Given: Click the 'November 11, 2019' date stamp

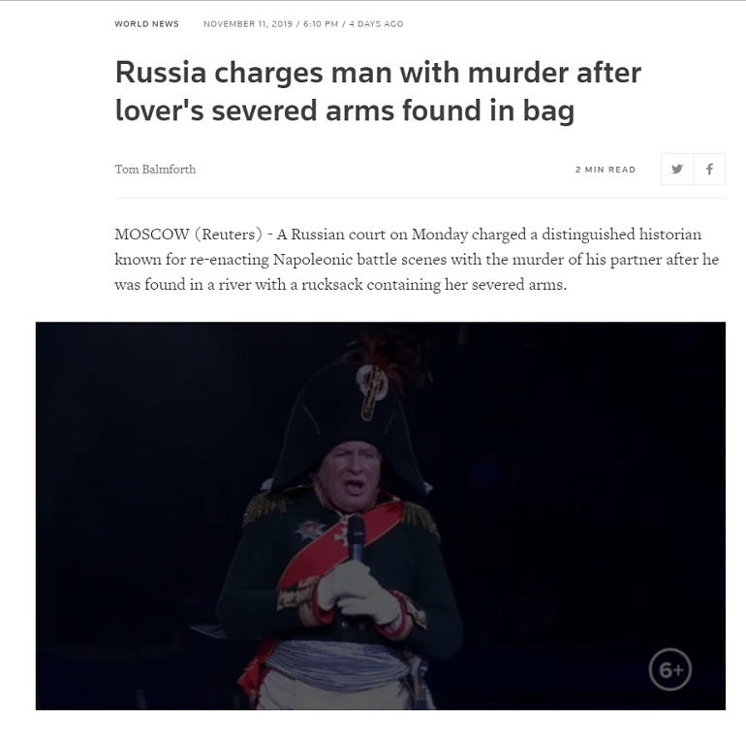Looking at the screenshot, I should [248, 24].
